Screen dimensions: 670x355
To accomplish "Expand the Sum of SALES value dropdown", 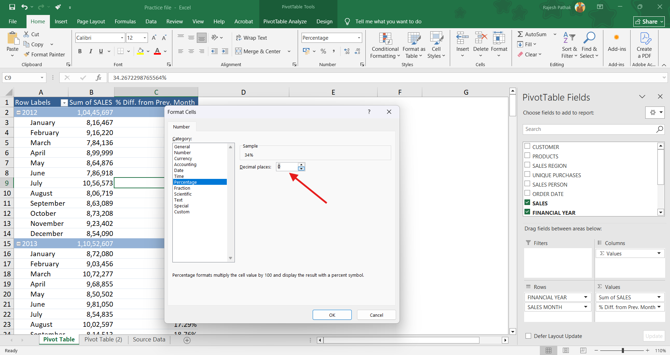I will tap(659, 297).
